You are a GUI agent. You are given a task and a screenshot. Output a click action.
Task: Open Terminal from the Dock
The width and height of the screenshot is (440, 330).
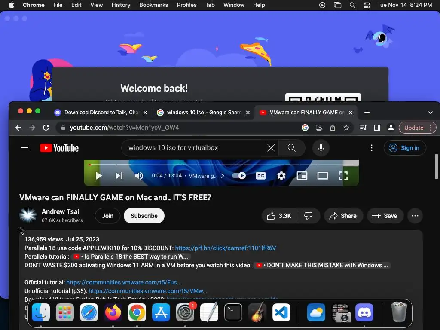tap(233, 312)
